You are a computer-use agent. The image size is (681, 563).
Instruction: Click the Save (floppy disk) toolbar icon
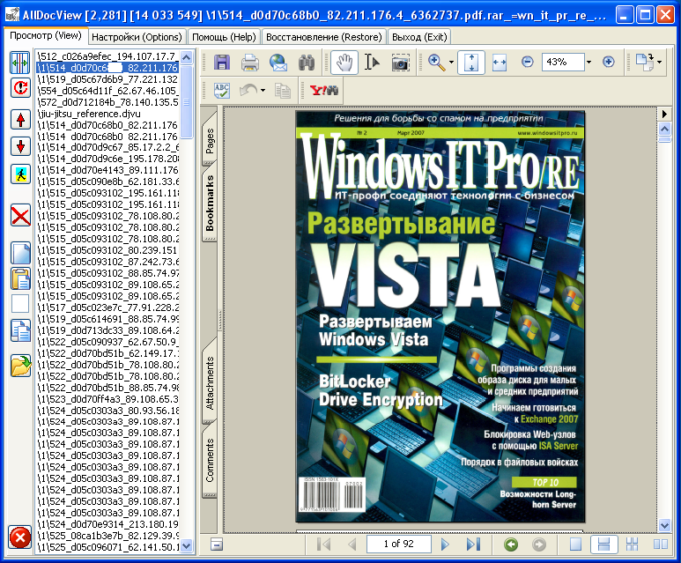pos(221,63)
